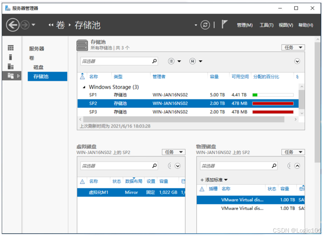Expand storage pool filter criteria chevron
323x236 pixels.
[297, 61]
